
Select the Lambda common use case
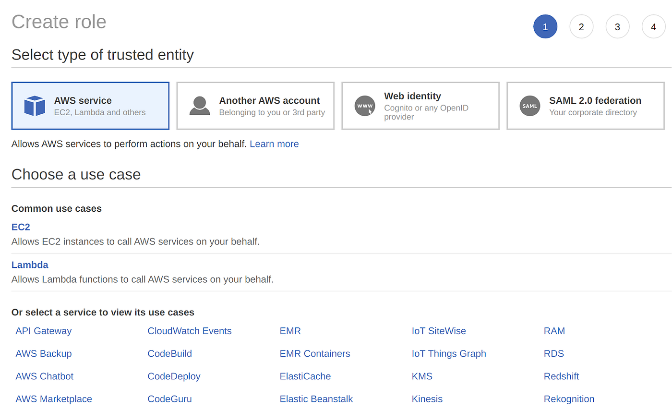coord(30,265)
